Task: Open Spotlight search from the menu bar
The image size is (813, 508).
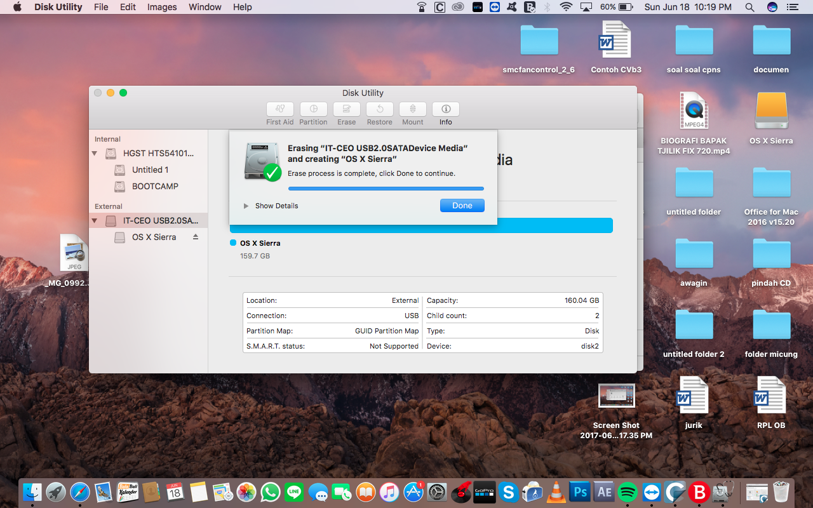Action: coord(749,7)
